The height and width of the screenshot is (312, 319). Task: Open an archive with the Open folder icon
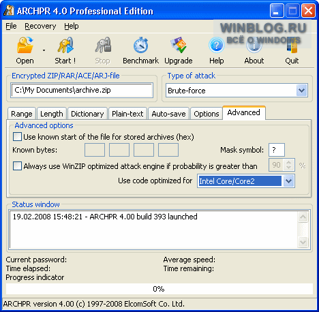[x=25, y=45]
